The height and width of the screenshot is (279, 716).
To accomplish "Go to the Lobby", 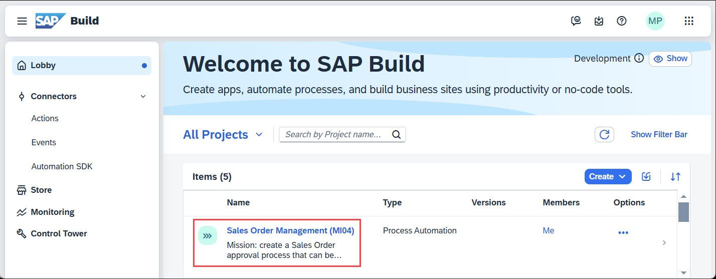I will pos(82,65).
